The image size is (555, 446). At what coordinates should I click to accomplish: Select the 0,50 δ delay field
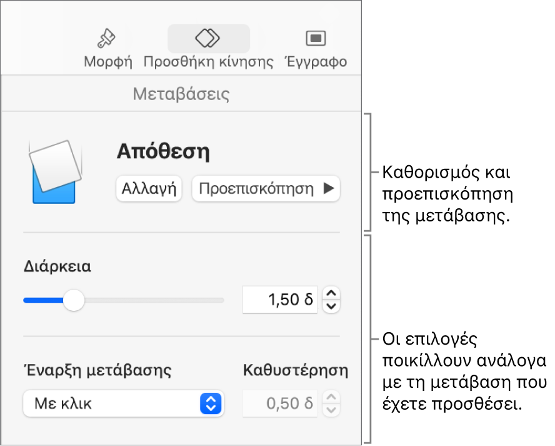(x=279, y=404)
